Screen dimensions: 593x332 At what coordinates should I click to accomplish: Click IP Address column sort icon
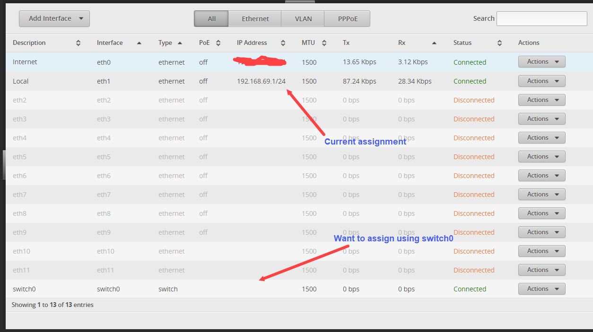click(283, 43)
